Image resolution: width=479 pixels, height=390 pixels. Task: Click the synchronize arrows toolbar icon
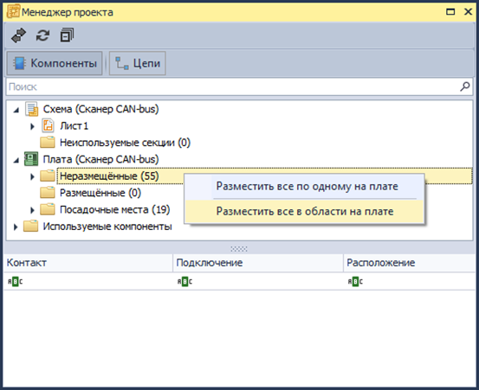point(19,35)
